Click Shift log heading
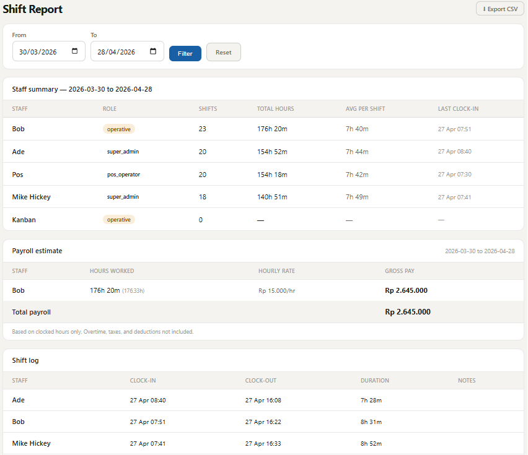528x455 pixels. click(25, 360)
